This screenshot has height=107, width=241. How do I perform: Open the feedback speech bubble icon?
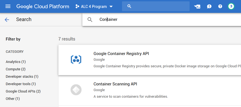point(209,7)
